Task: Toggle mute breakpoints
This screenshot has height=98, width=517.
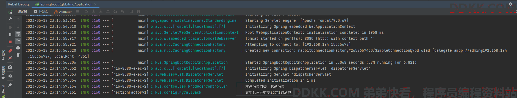Action: click(10, 58)
